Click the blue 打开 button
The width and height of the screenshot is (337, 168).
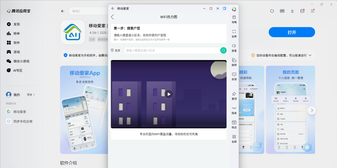click(x=292, y=32)
